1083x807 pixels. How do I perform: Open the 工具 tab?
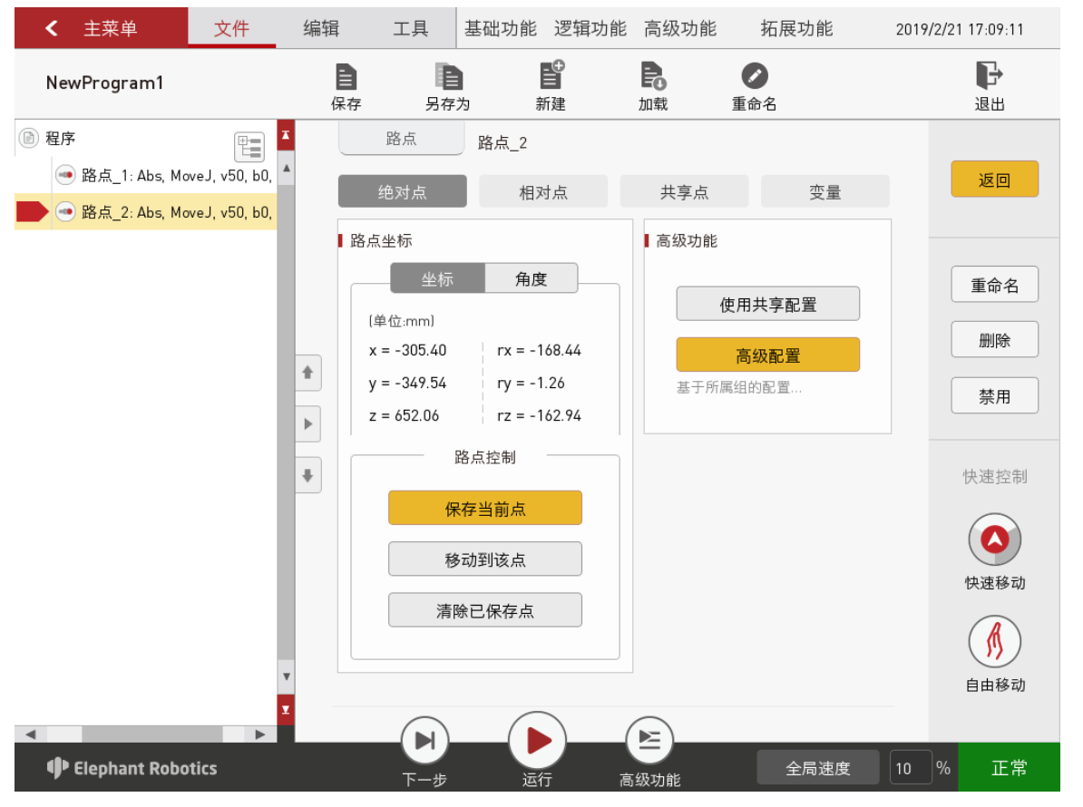tap(411, 28)
